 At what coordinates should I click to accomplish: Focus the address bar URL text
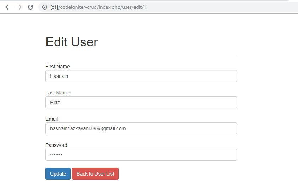(x=98, y=7)
